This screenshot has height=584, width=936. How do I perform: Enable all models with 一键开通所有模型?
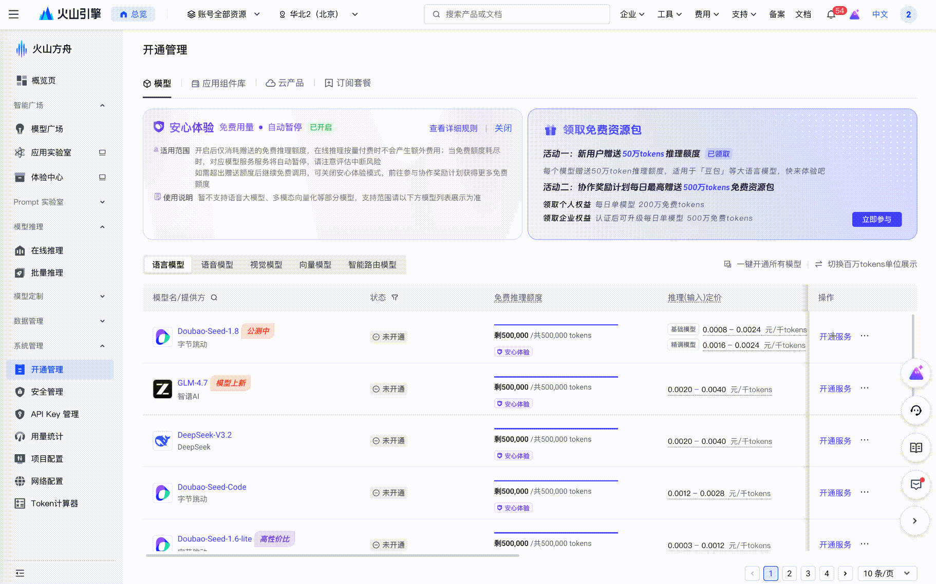coord(763,264)
